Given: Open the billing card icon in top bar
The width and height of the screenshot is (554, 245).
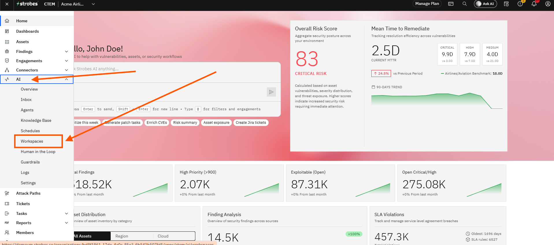Looking at the screenshot, I should tap(451, 4).
